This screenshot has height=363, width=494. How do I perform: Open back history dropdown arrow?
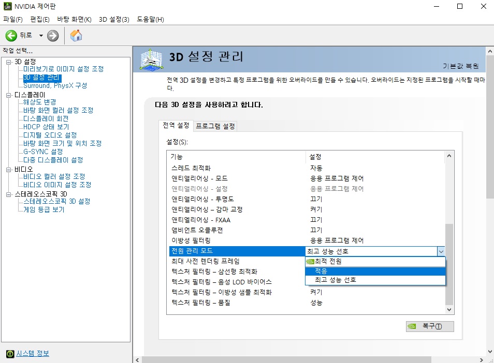(41, 36)
